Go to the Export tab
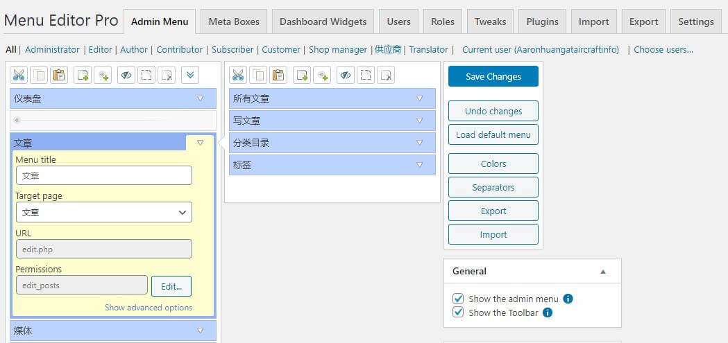Screen dimensions: 728x343 pos(643,21)
